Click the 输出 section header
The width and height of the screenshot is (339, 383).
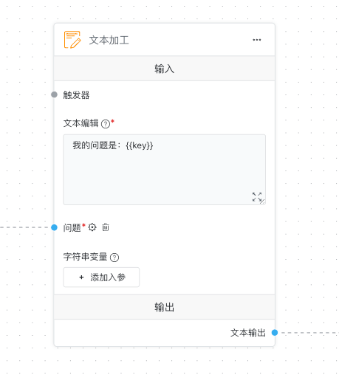[165, 307]
